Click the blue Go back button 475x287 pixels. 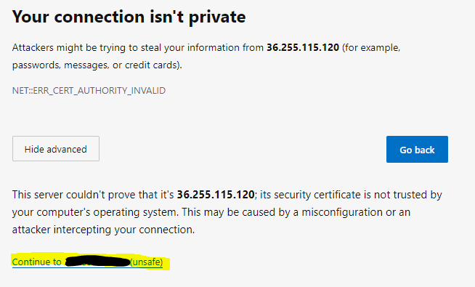[x=417, y=149]
